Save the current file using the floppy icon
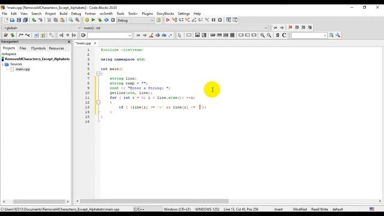This screenshot has height=216, width=384. coord(19,20)
